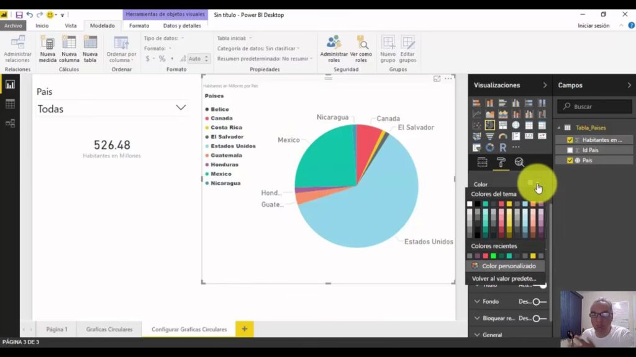636x357 pixels.
Task: Check the Id Pais field checkbox
Action: coord(570,150)
